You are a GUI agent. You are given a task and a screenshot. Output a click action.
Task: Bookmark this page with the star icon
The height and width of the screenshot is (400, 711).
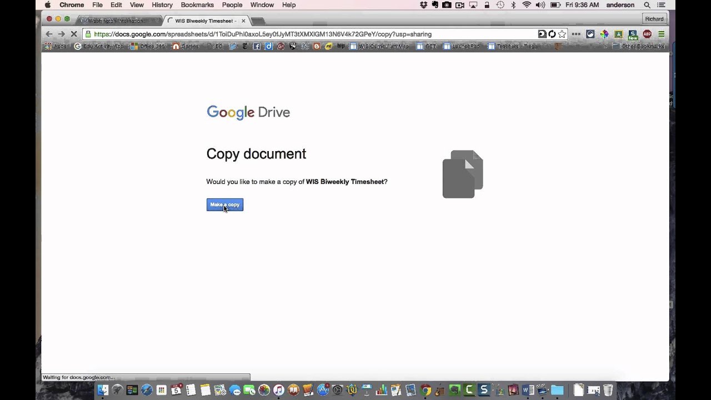pos(562,34)
